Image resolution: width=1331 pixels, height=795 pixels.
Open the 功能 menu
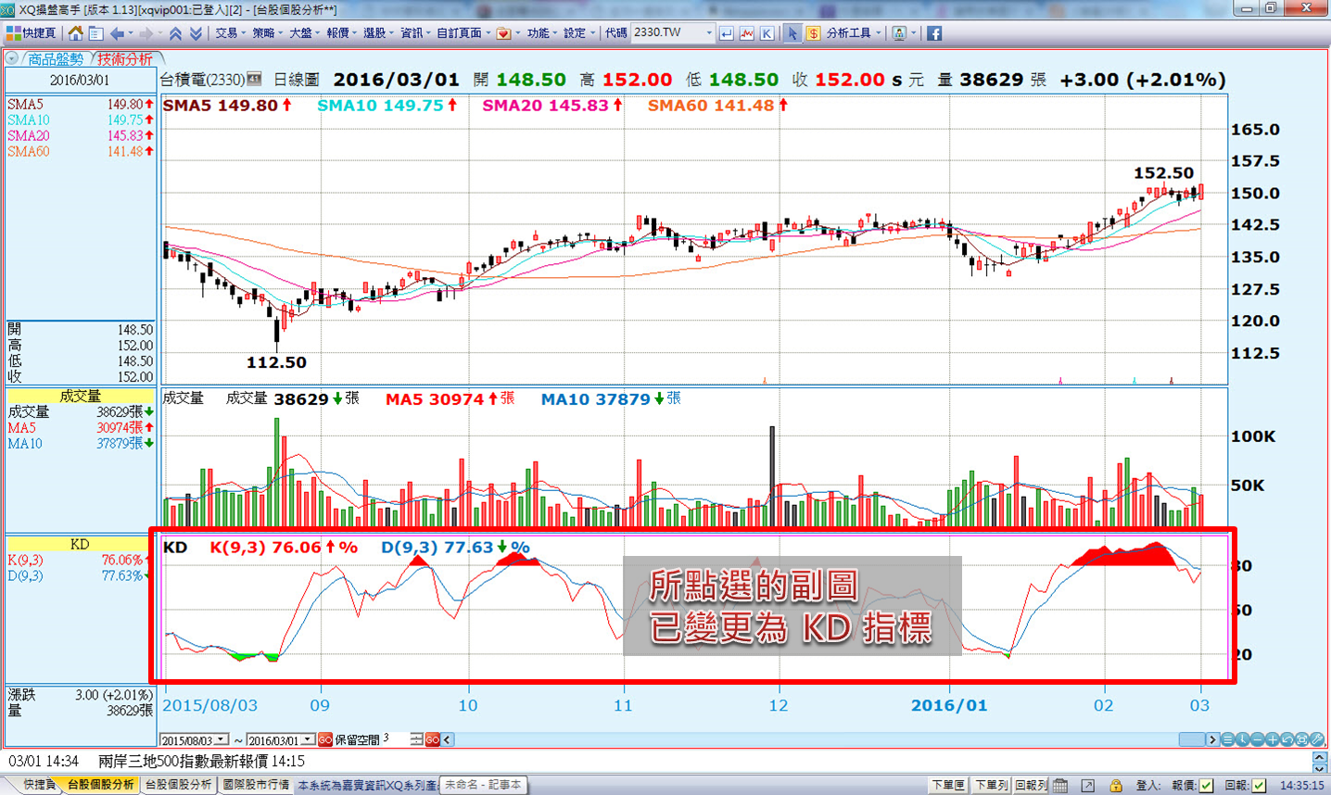pyautogui.click(x=541, y=33)
